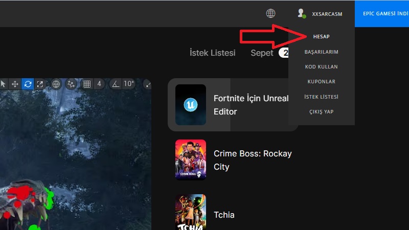Click the surface snapping icon
Viewport: 409px width, 230px height.
(71, 84)
